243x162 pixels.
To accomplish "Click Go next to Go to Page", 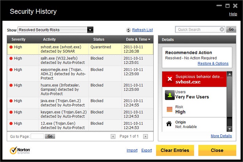I will tap(50, 136).
